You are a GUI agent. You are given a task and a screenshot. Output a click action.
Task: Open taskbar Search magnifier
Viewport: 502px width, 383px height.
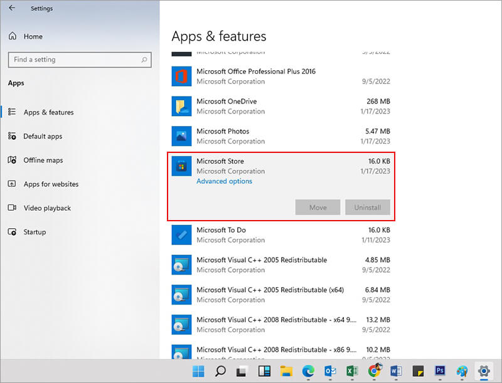coord(220,371)
